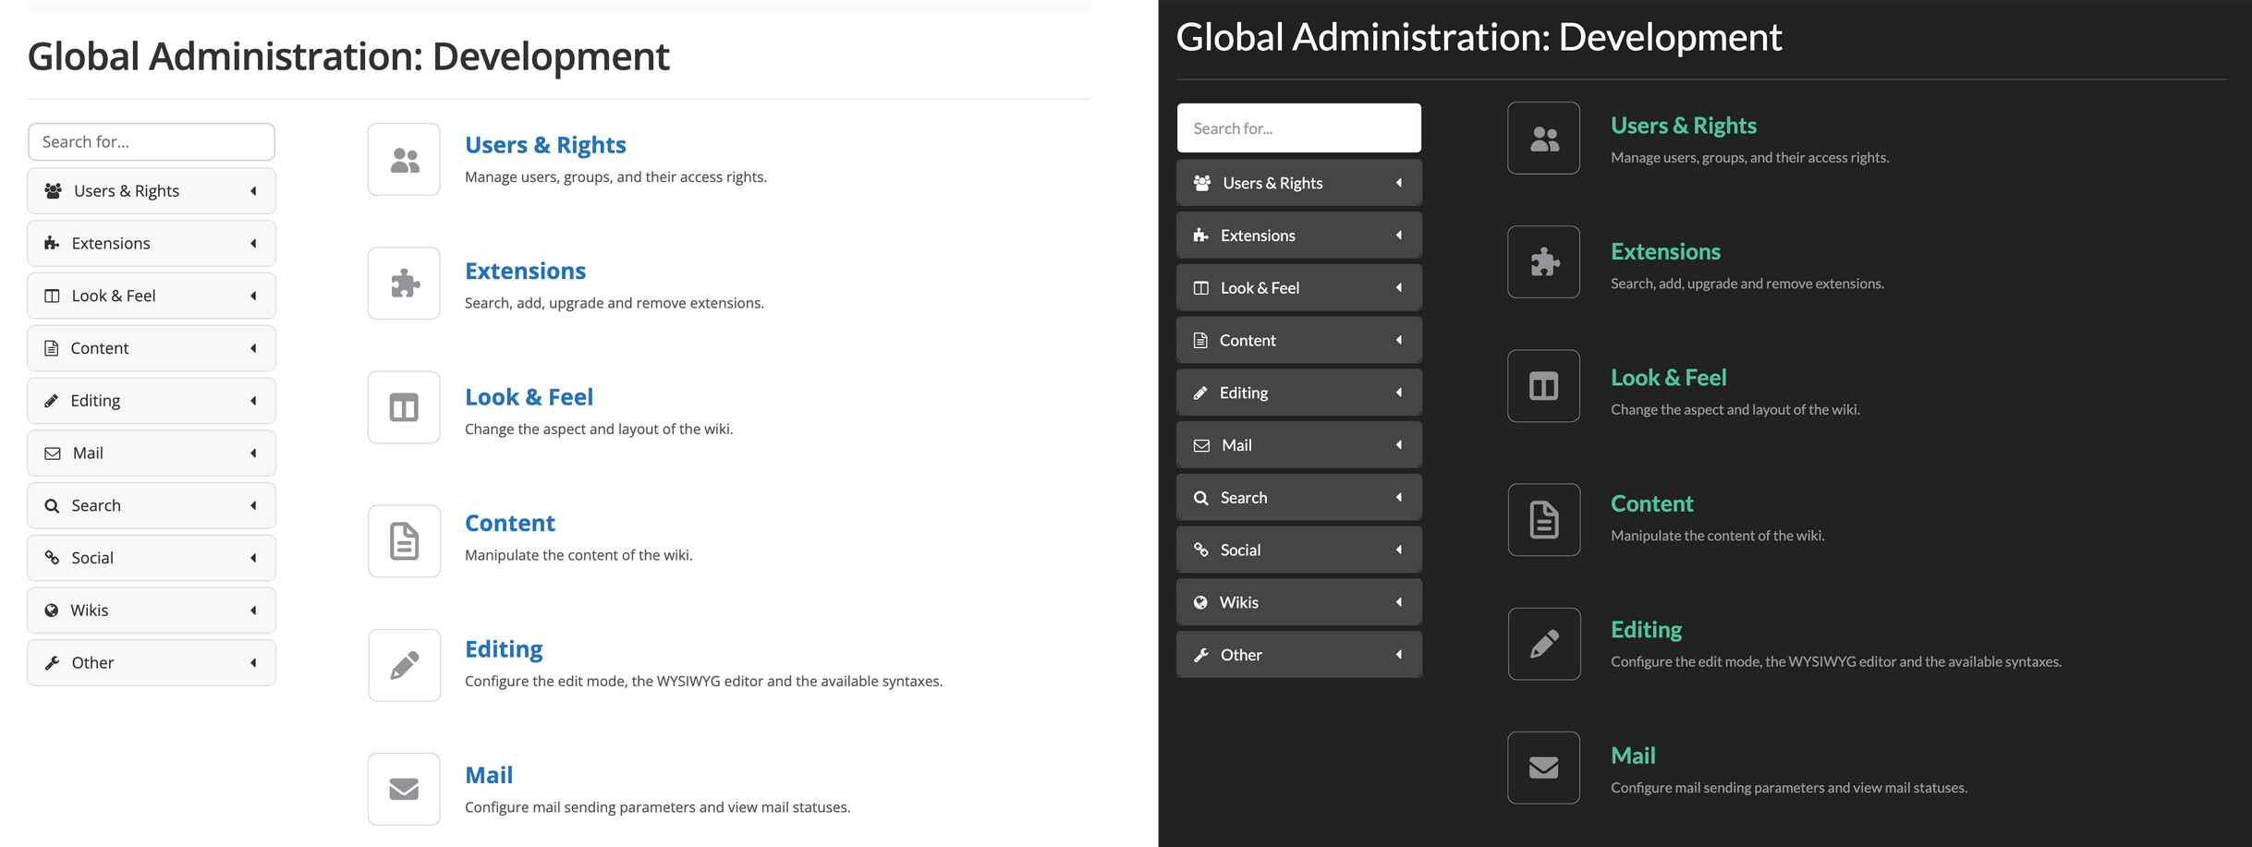Click the Look & Feel columns tile icon, light panel

(x=404, y=407)
